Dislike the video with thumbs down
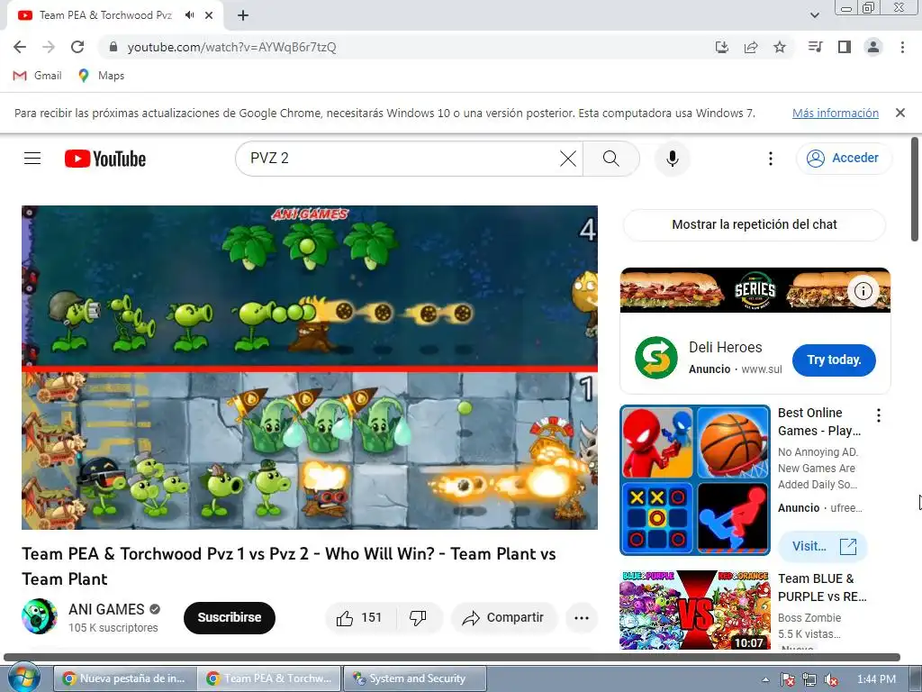The image size is (922, 692). [x=418, y=618]
